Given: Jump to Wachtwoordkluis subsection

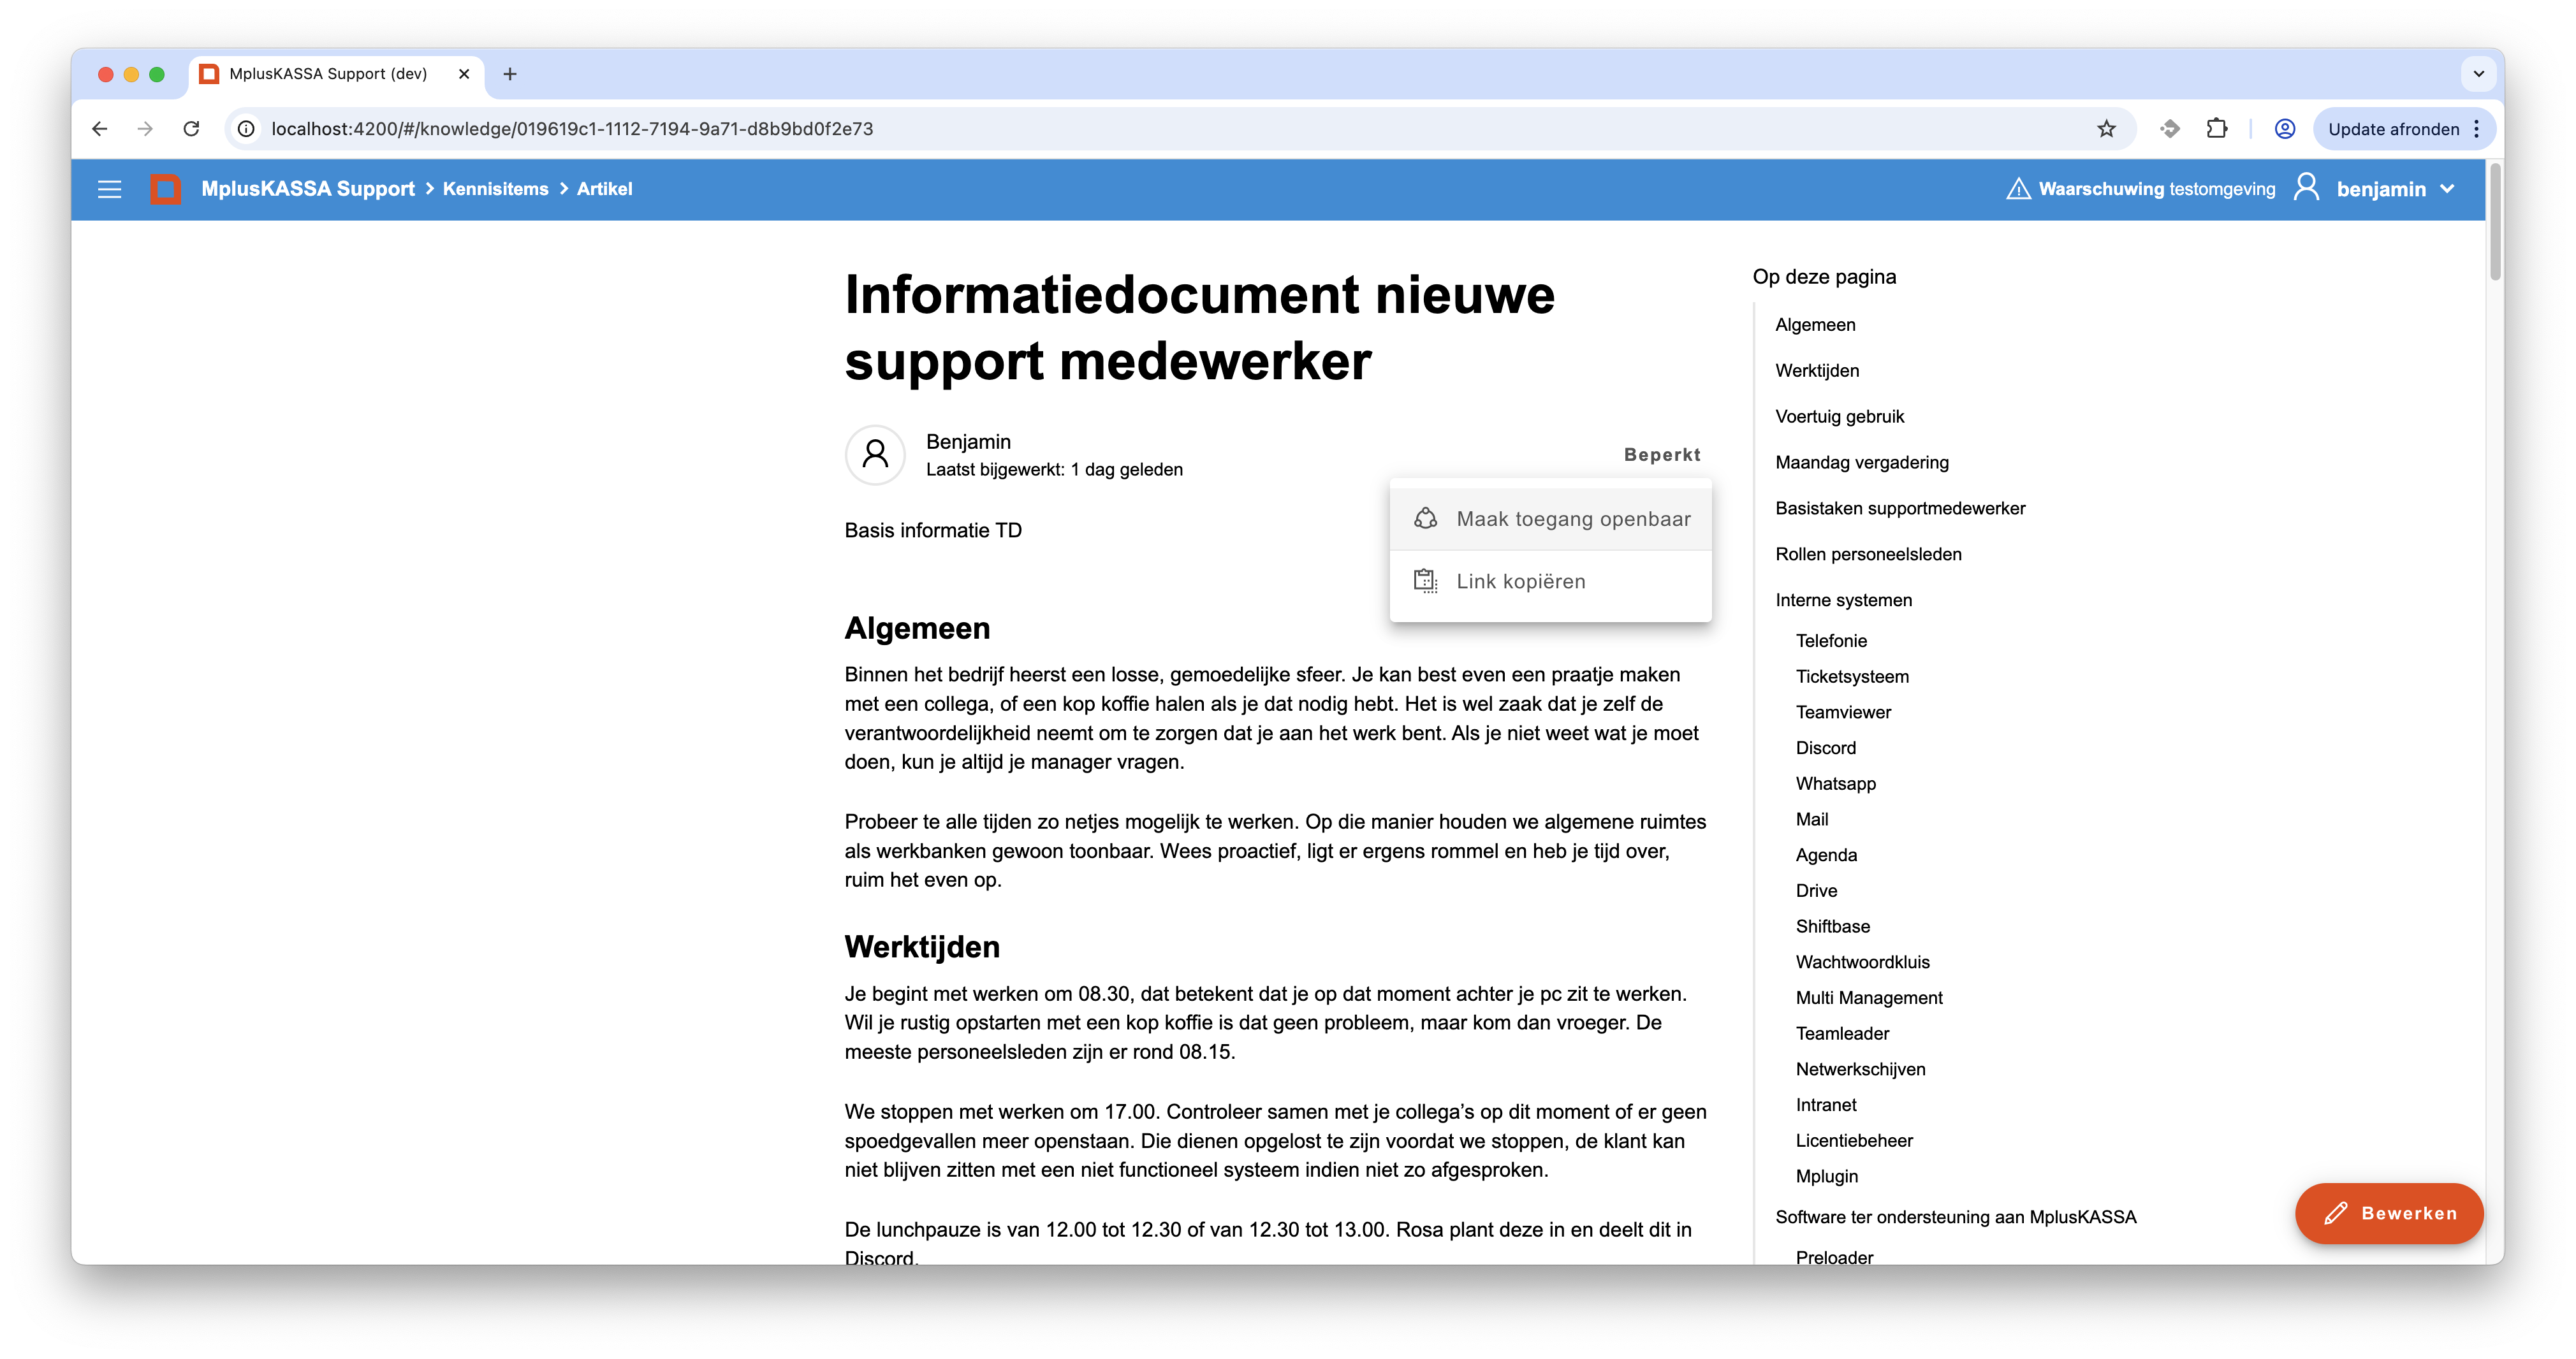Looking at the screenshot, I should [x=1862, y=962].
